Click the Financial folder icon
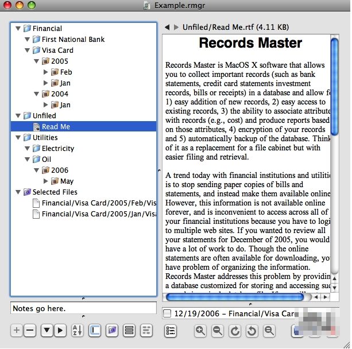352x349 pixels. click(27, 28)
